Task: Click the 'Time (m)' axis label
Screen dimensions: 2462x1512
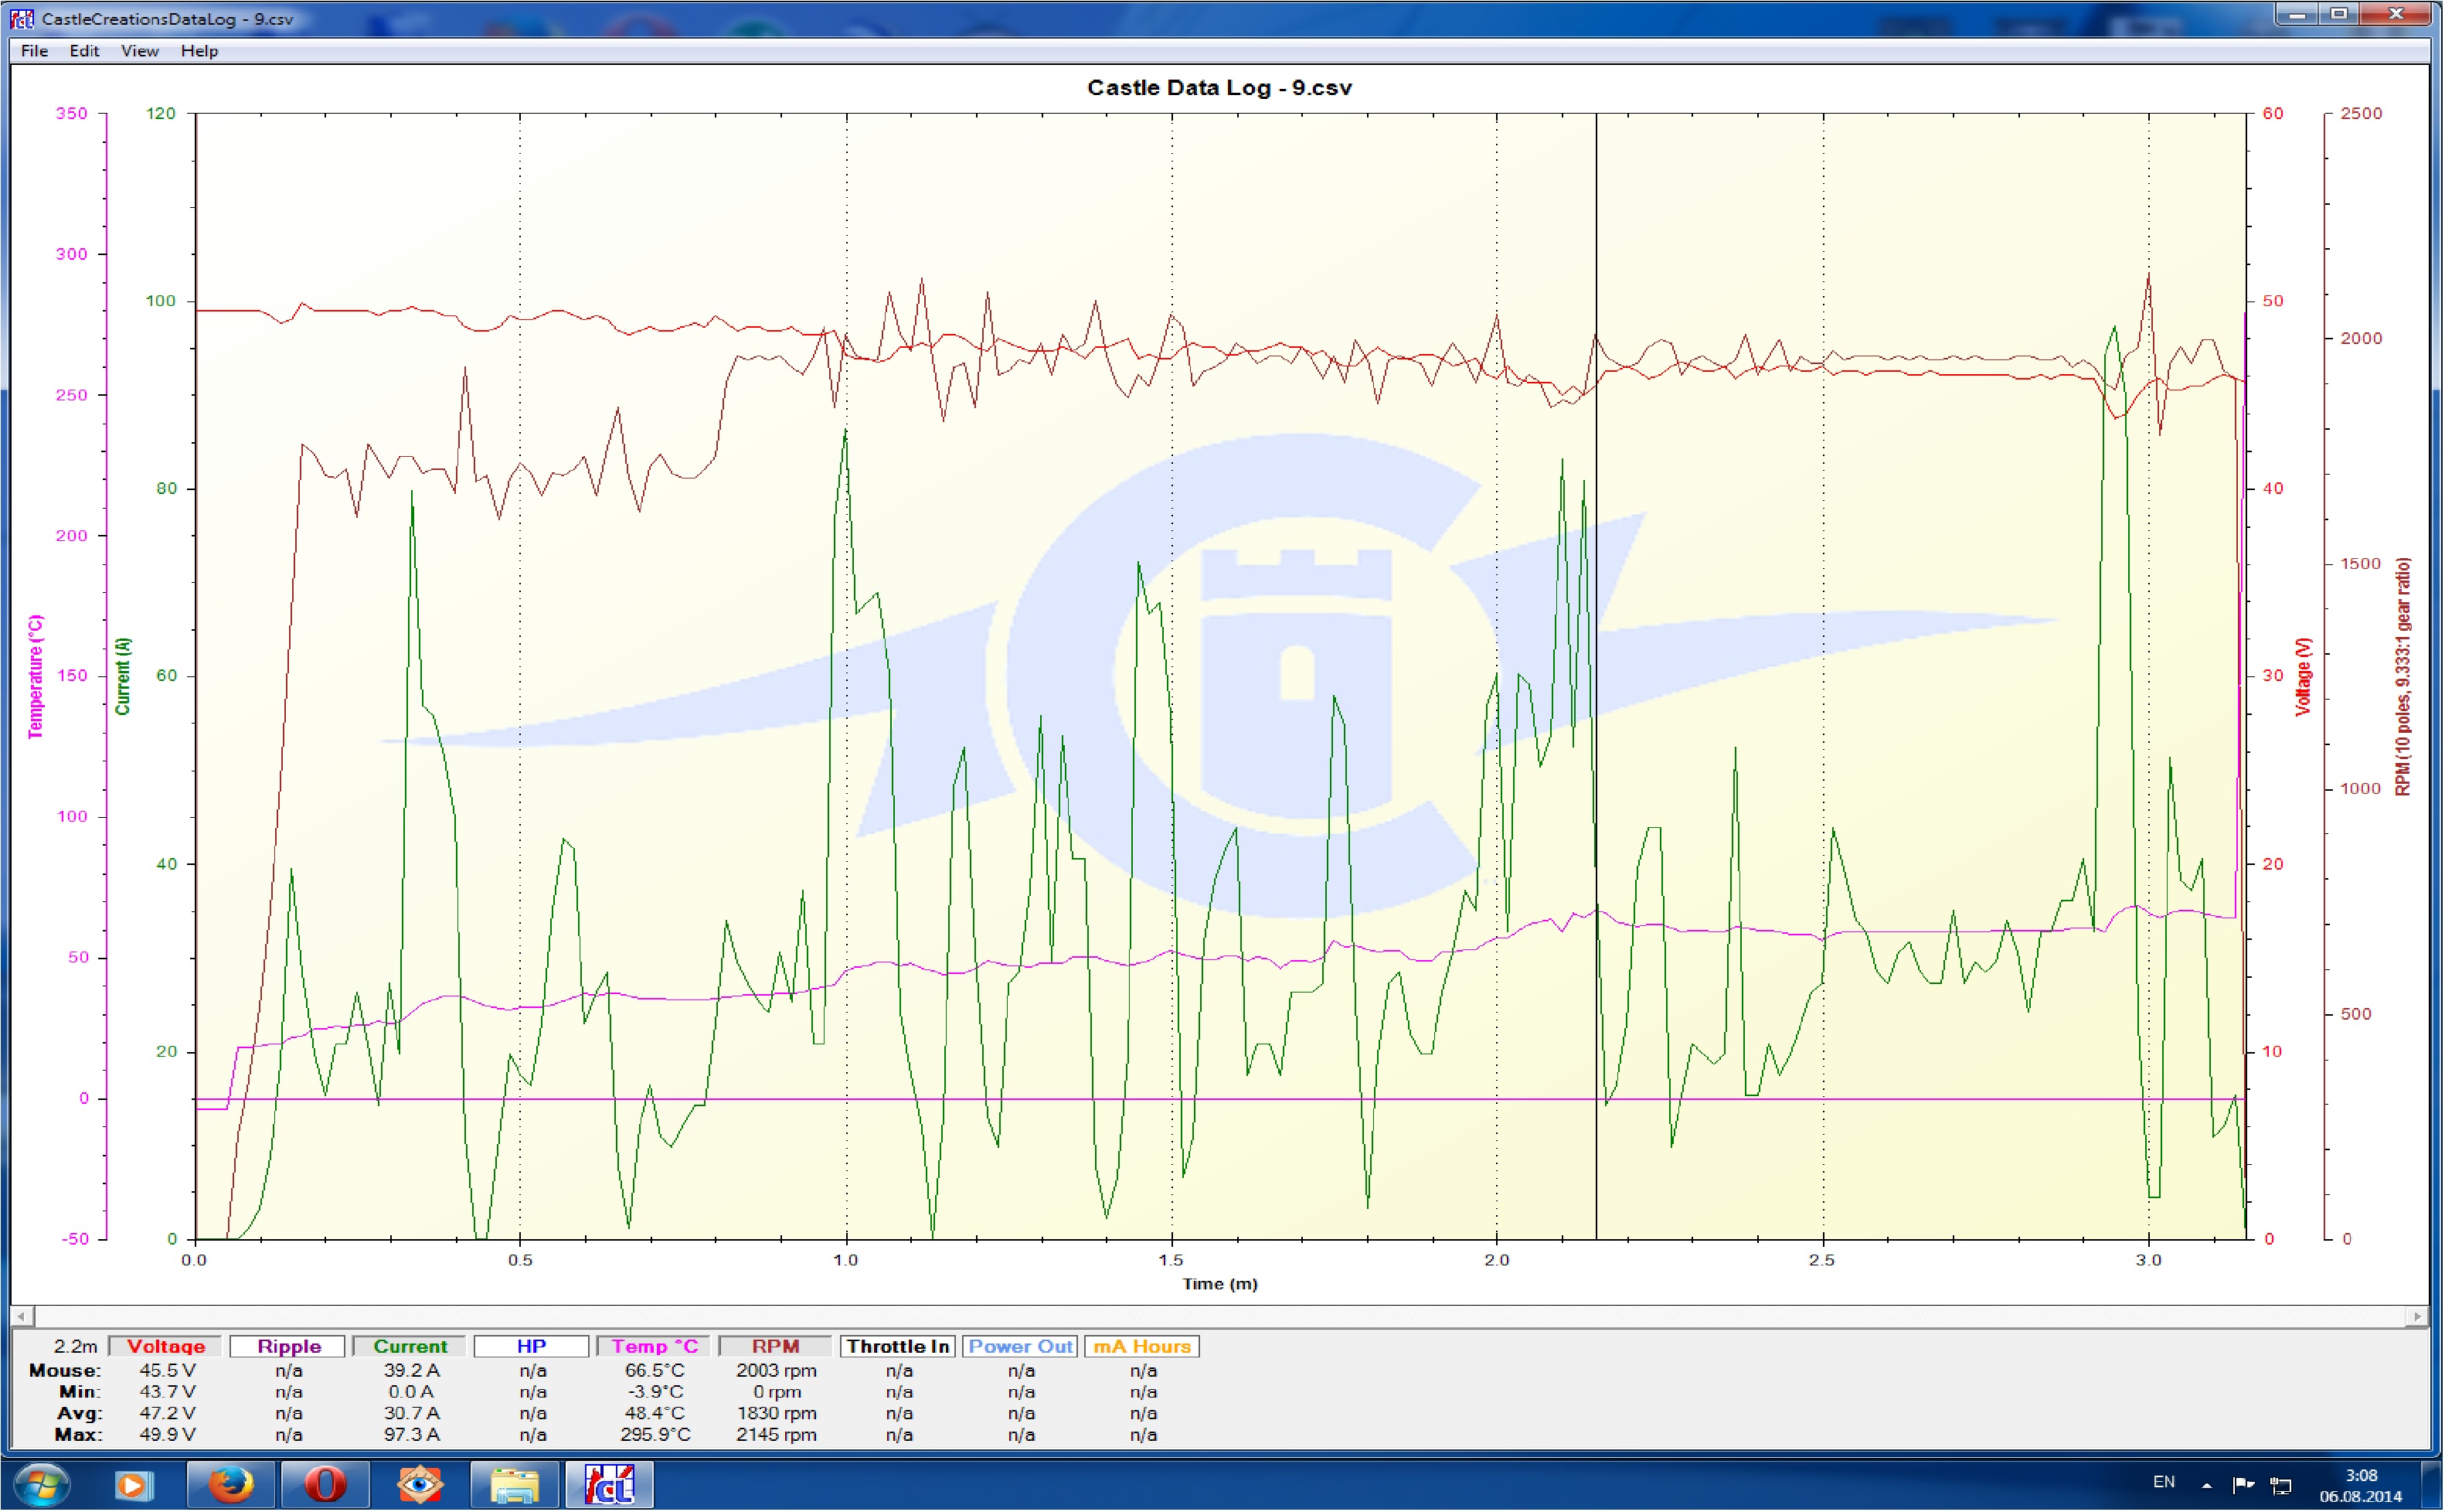Action: point(1219,1284)
